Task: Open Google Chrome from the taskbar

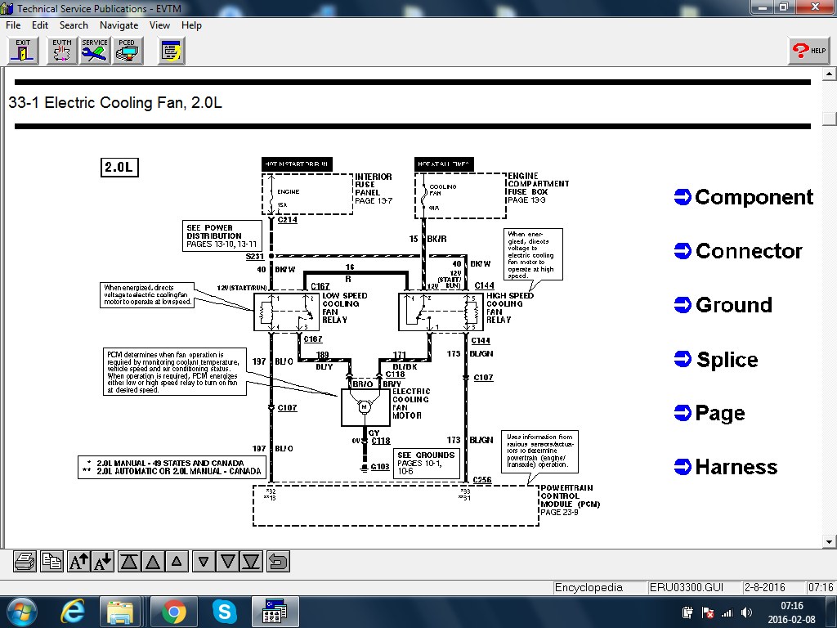Action: coord(172,611)
